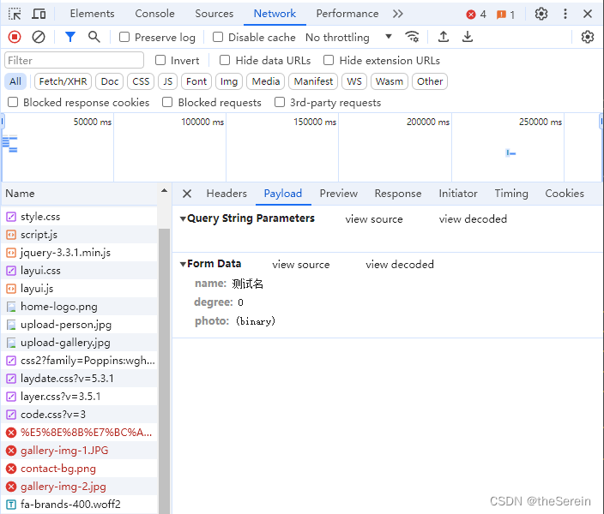Switch to the Elements tab

pyautogui.click(x=92, y=14)
